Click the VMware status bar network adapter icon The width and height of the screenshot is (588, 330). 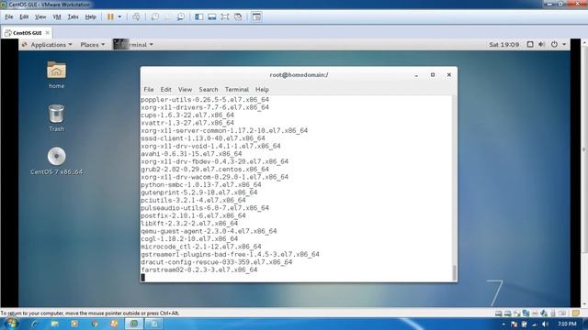pos(526,313)
